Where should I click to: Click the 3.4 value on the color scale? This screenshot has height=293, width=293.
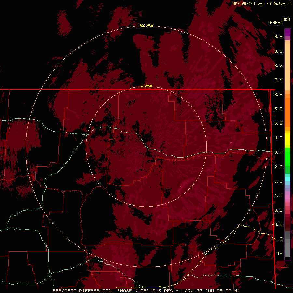point(278,152)
